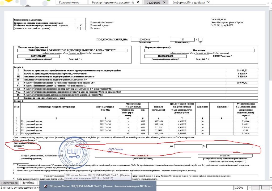Click quantity 287,2349 in row 2

point(159,124)
